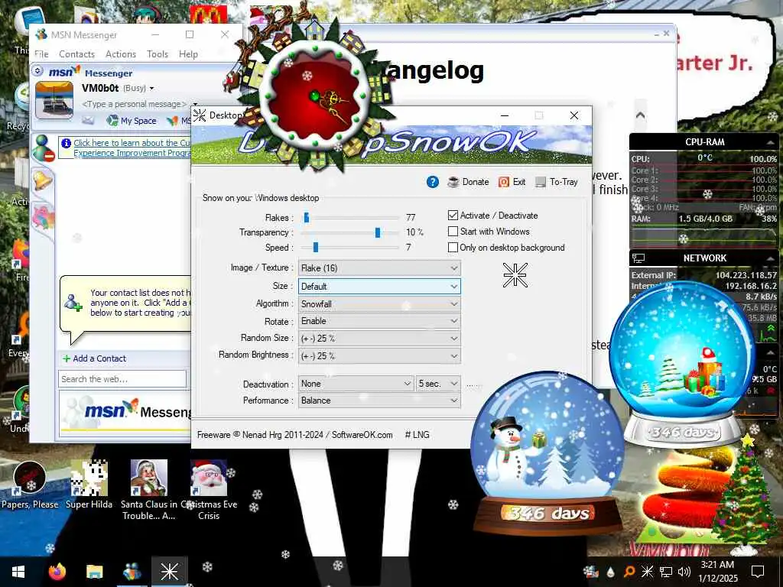Open the File menu in MSN Messenger
The width and height of the screenshot is (783, 587).
click(41, 54)
